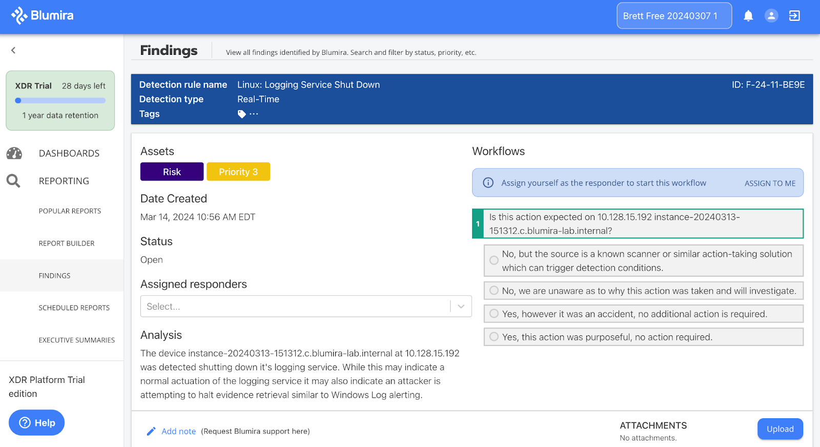Screen dimensions: 820x447
Task: Go to Report Builder
Action: click(x=67, y=243)
